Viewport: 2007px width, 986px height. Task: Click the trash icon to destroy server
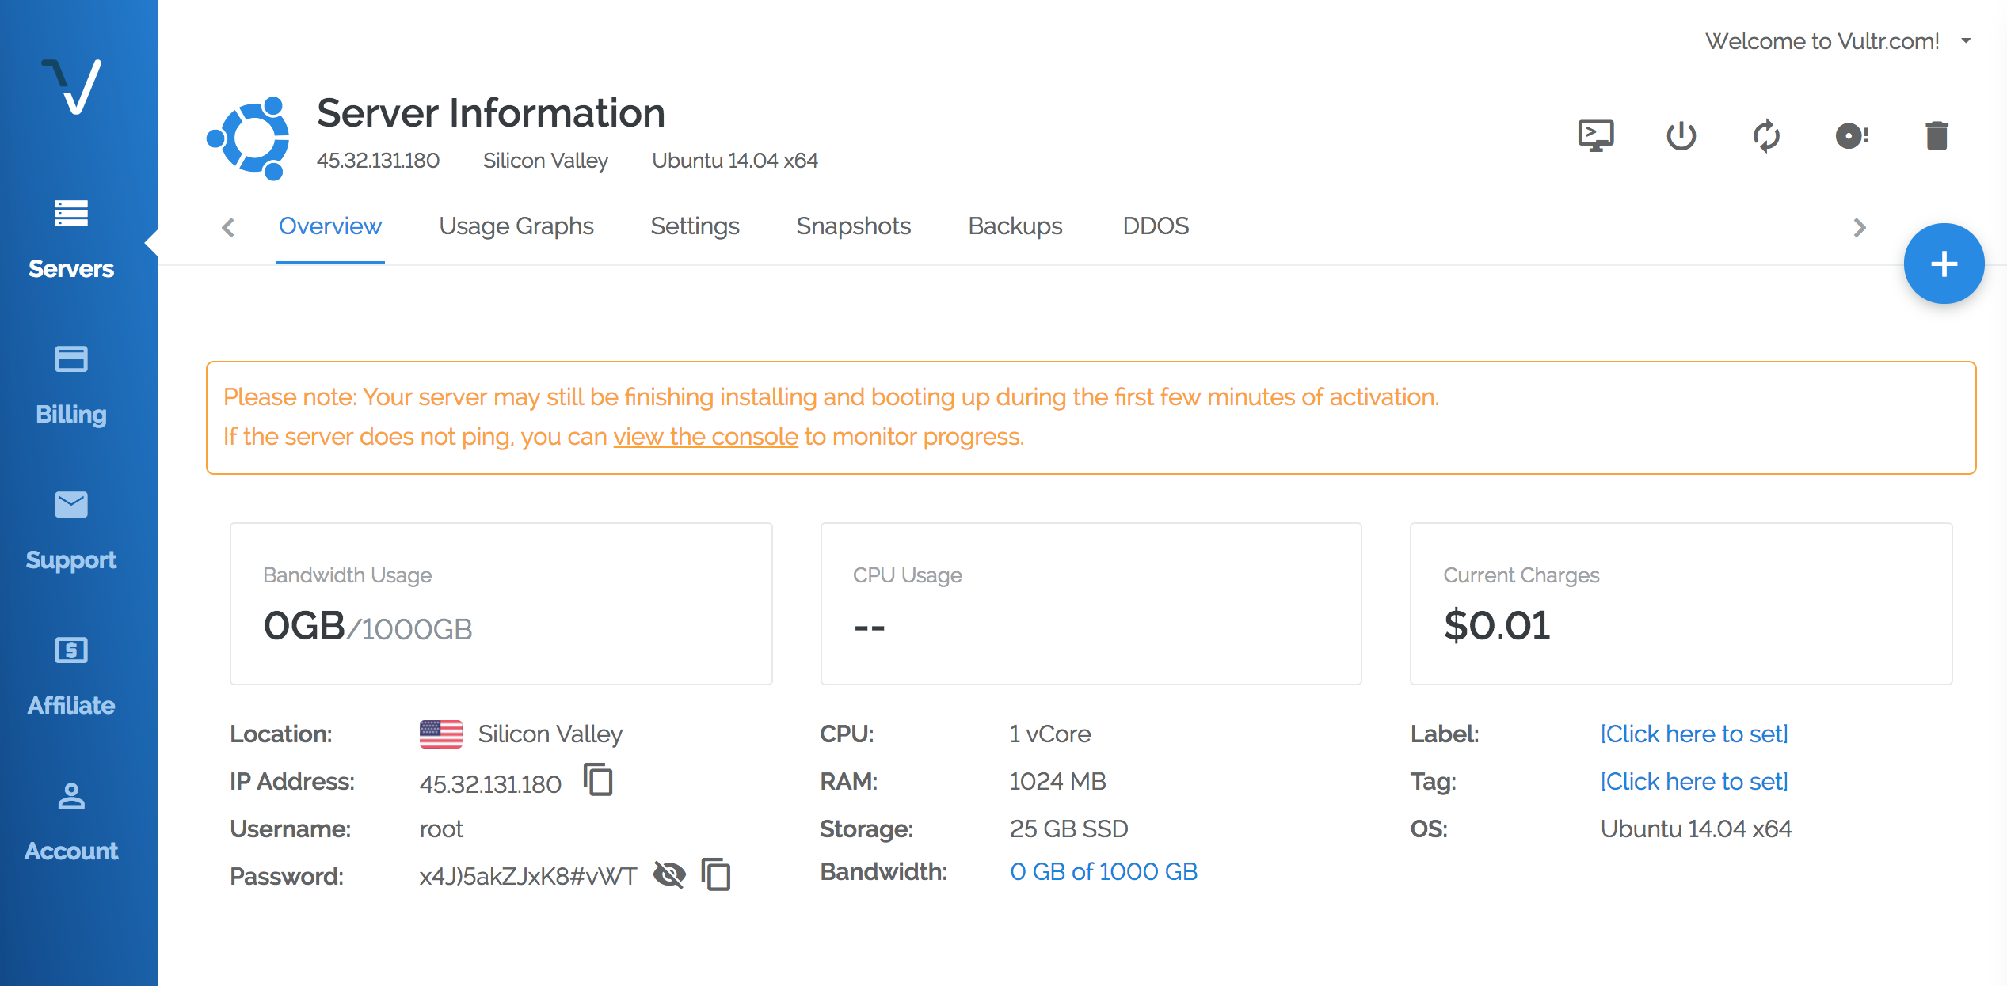[1937, 136]
